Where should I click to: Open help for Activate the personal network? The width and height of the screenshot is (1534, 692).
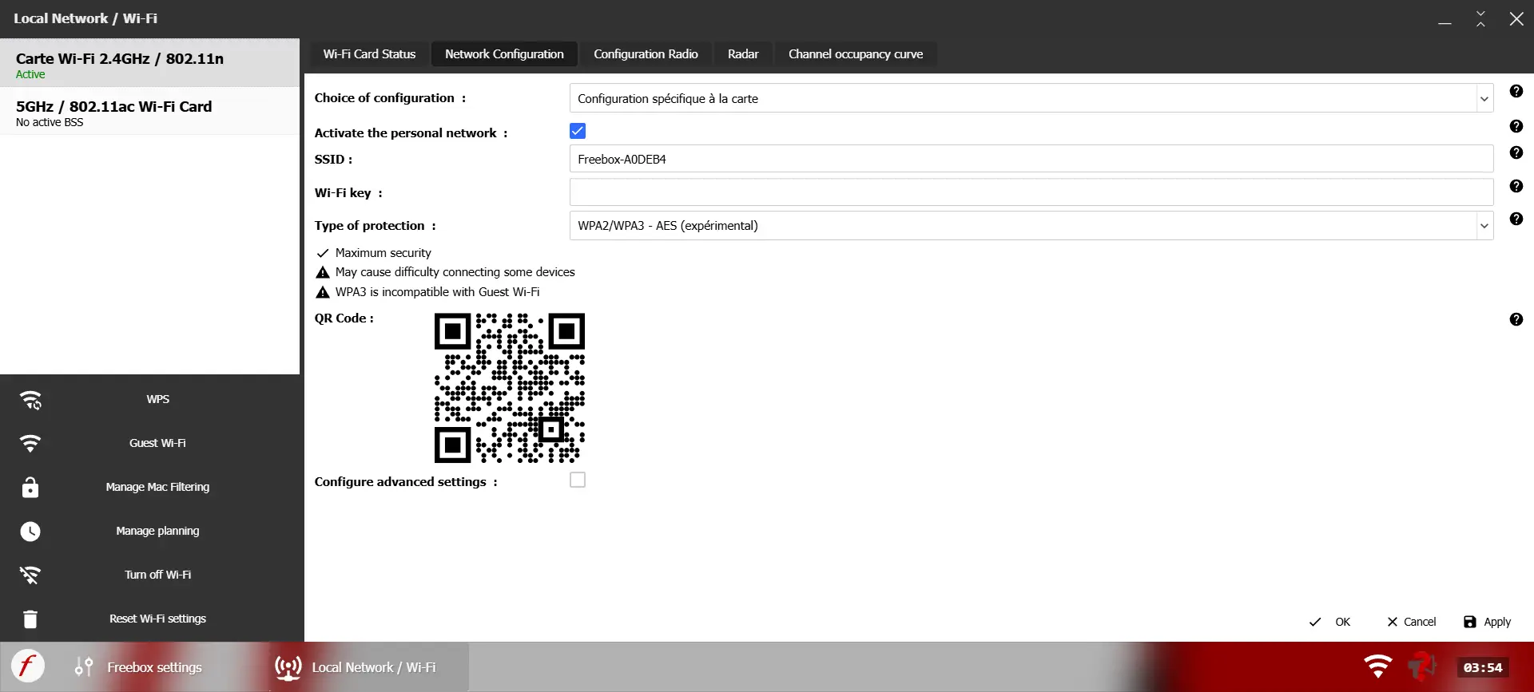(x=1516, y=126)
